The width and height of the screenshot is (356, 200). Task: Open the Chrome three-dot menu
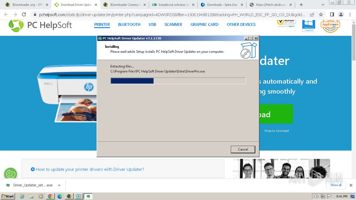[x=350, y=15]
